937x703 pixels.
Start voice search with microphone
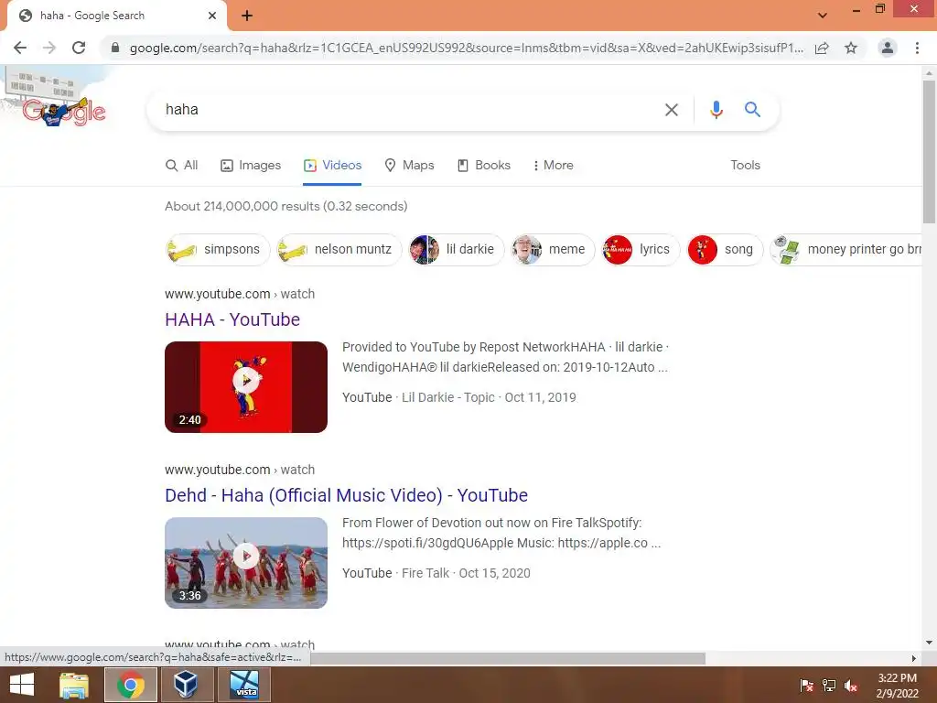coord(716,110)
